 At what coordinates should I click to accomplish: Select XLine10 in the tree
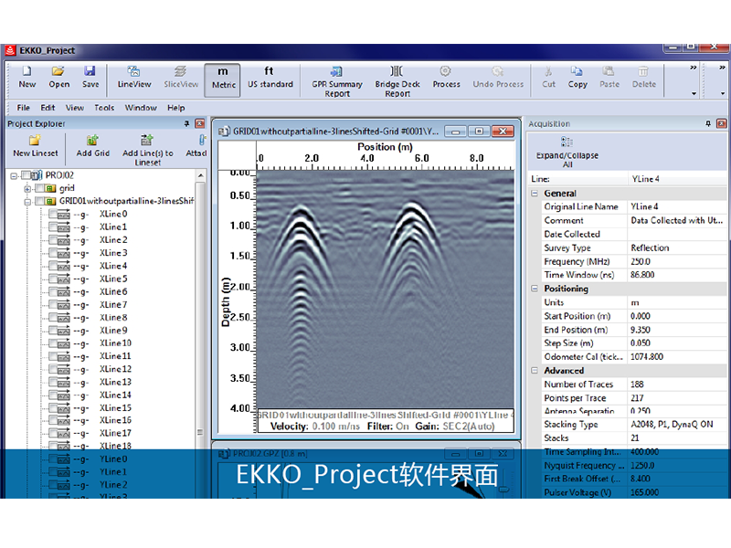coord(115,343)
